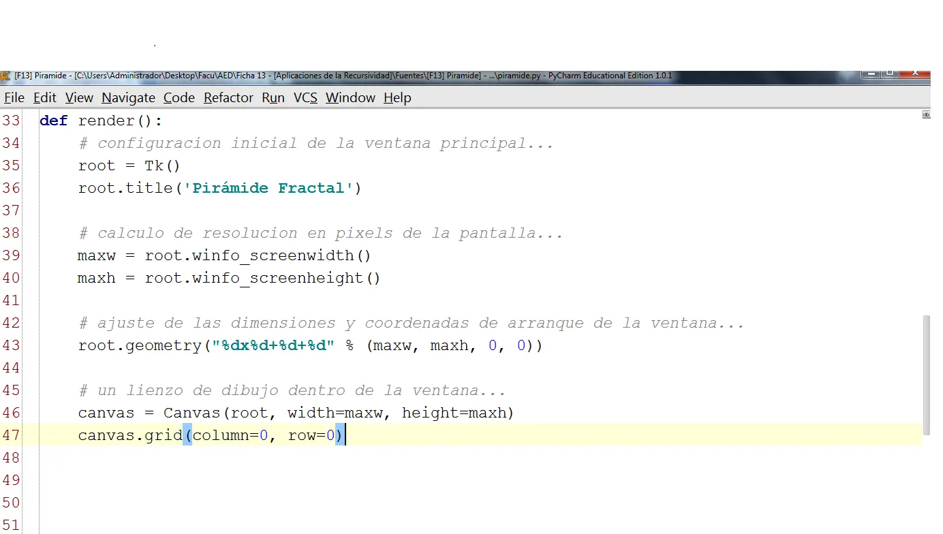Open the Refactor menu

tap(228, 97)
